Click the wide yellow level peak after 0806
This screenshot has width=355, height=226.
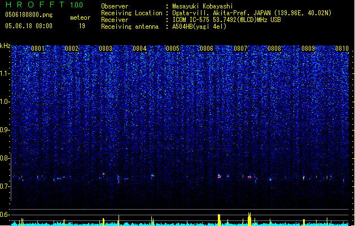tap(219, 220)
